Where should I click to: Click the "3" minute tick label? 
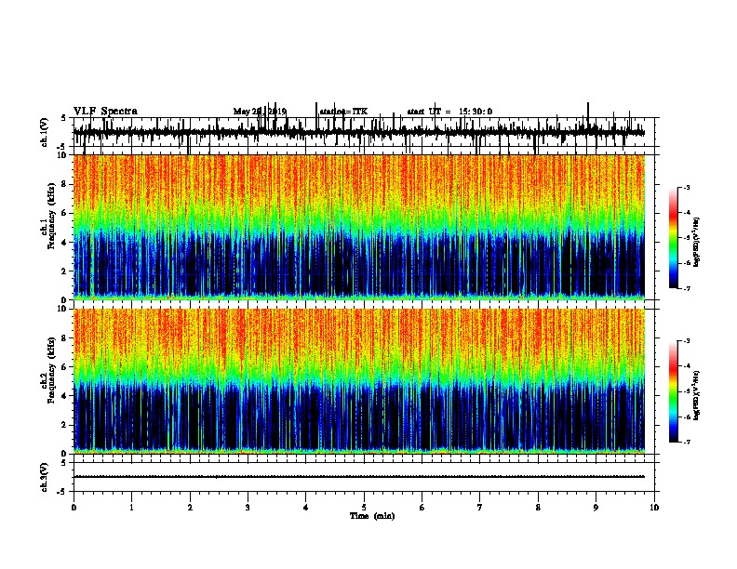click(x=248, y=508)
